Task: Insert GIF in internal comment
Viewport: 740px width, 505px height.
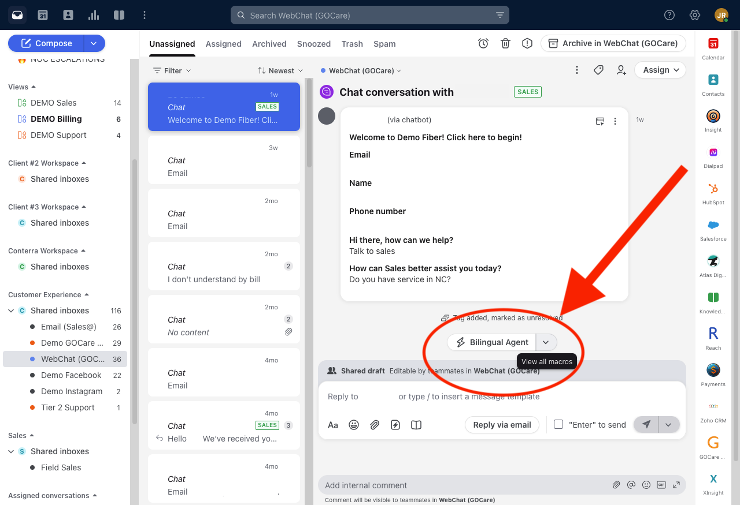Action: coord(661,485)
